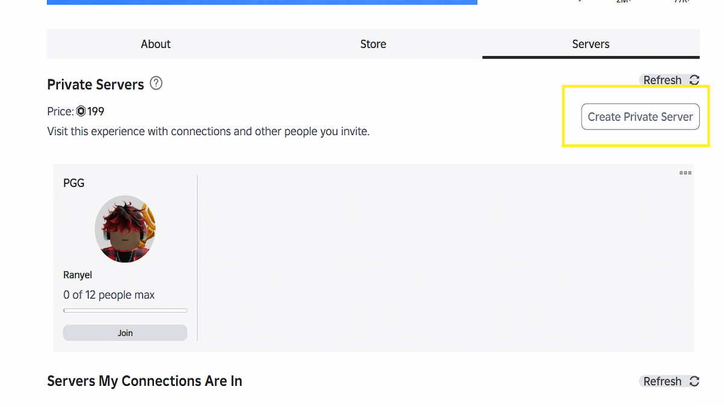Viewport: 724px width, 407px height.
Task: Join the PGG private server
Action: click(125, 333)
